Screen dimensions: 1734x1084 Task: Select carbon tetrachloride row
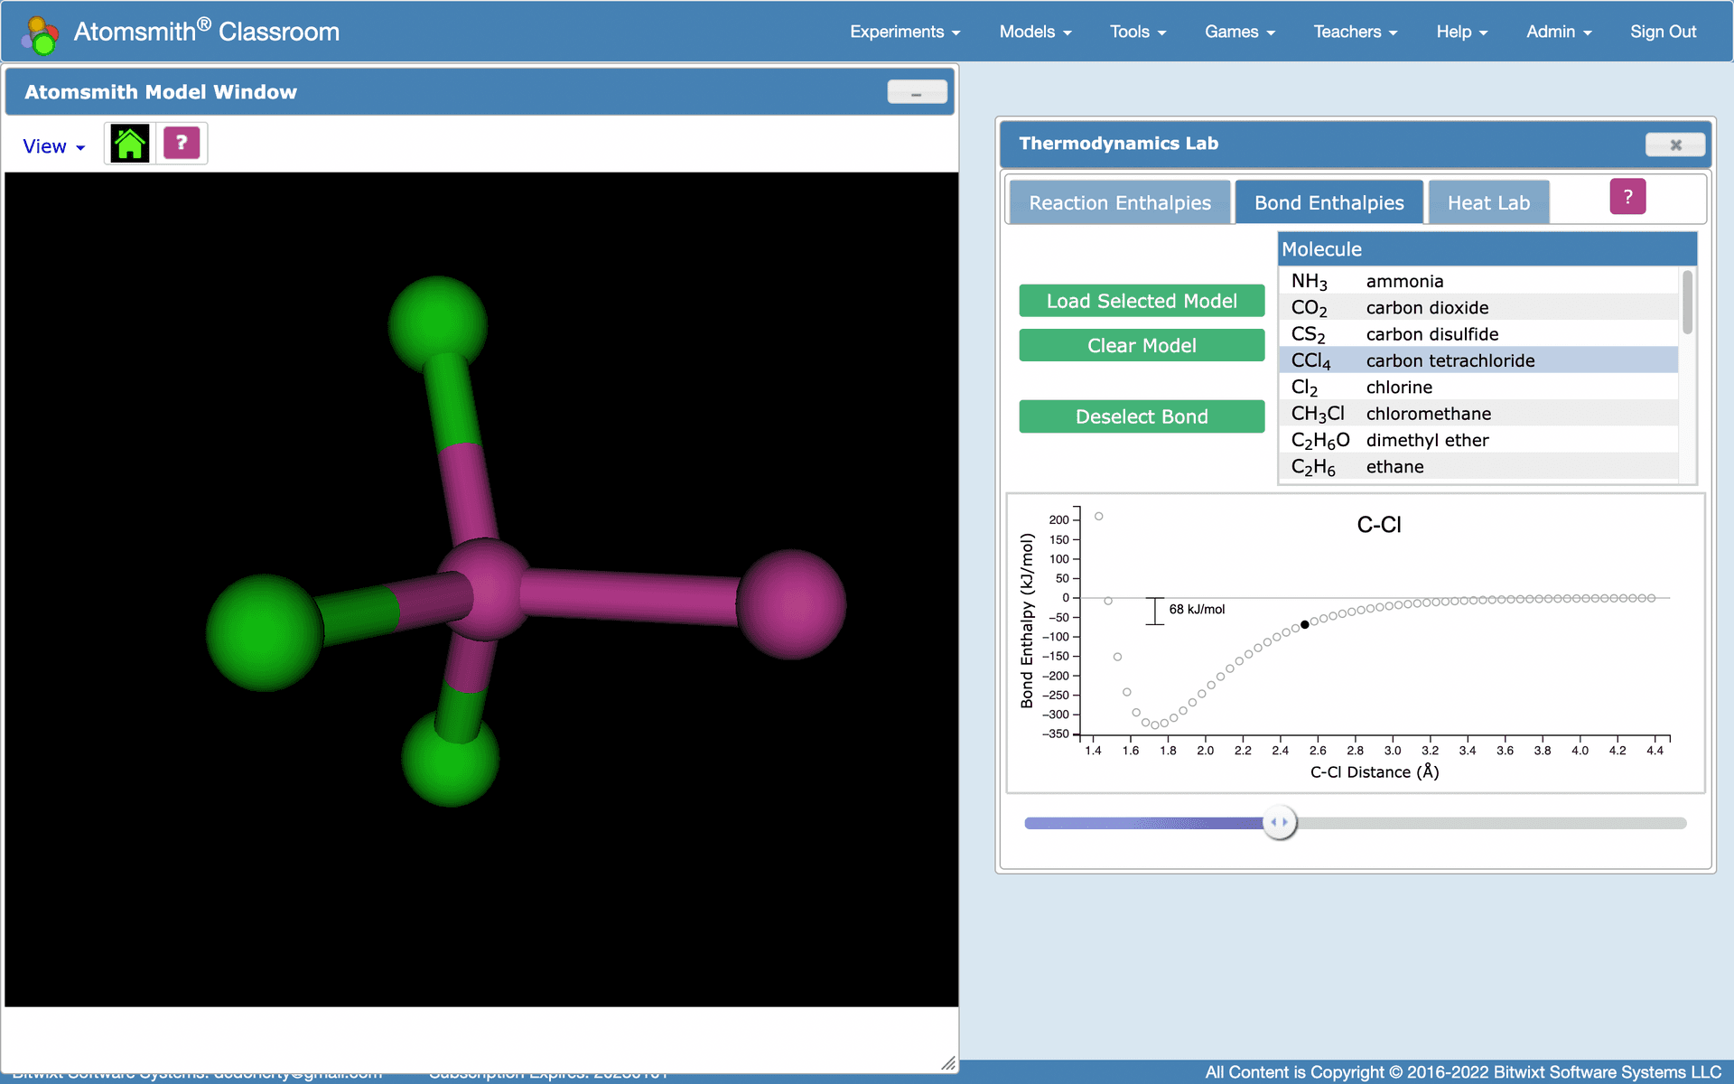point(1478,360)
